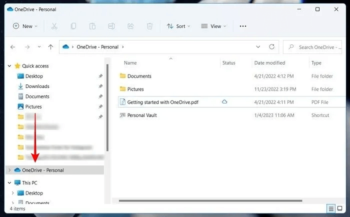Click the Quick access star icon
Image resolution: width=350 pixels, height=217 pixels.
(17, 65)
